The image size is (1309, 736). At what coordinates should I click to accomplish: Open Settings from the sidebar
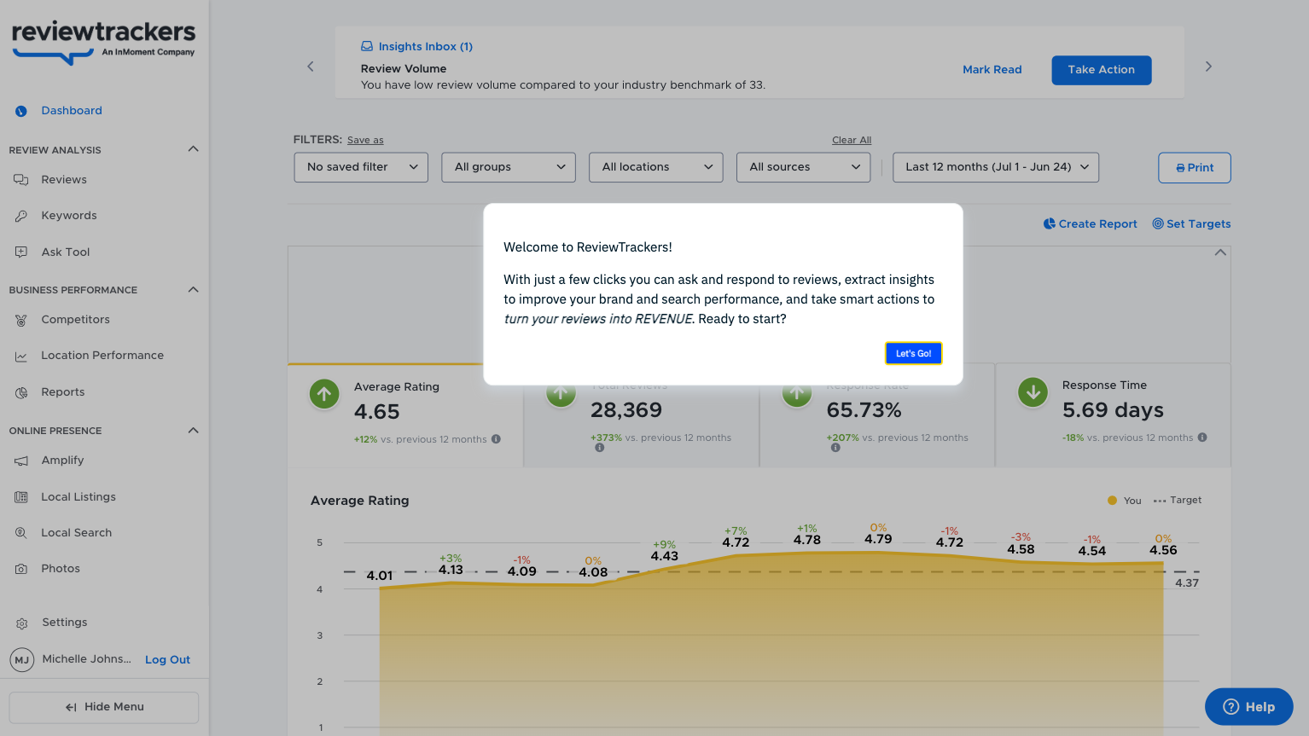pyautogui.click(x=64, y=622)
